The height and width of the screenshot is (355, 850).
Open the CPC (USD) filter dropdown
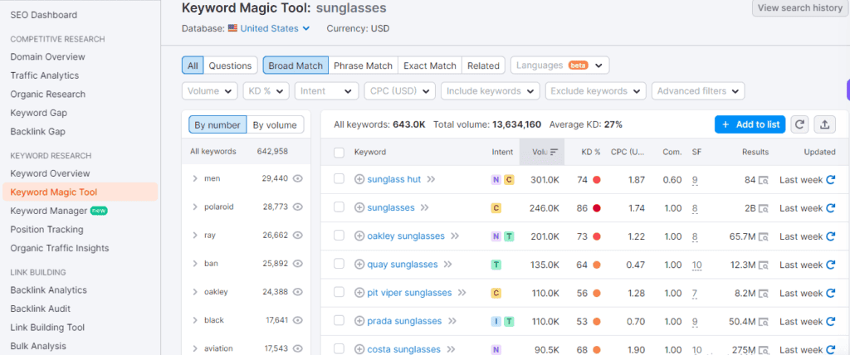pyautogui.click(x=399, y=91)
